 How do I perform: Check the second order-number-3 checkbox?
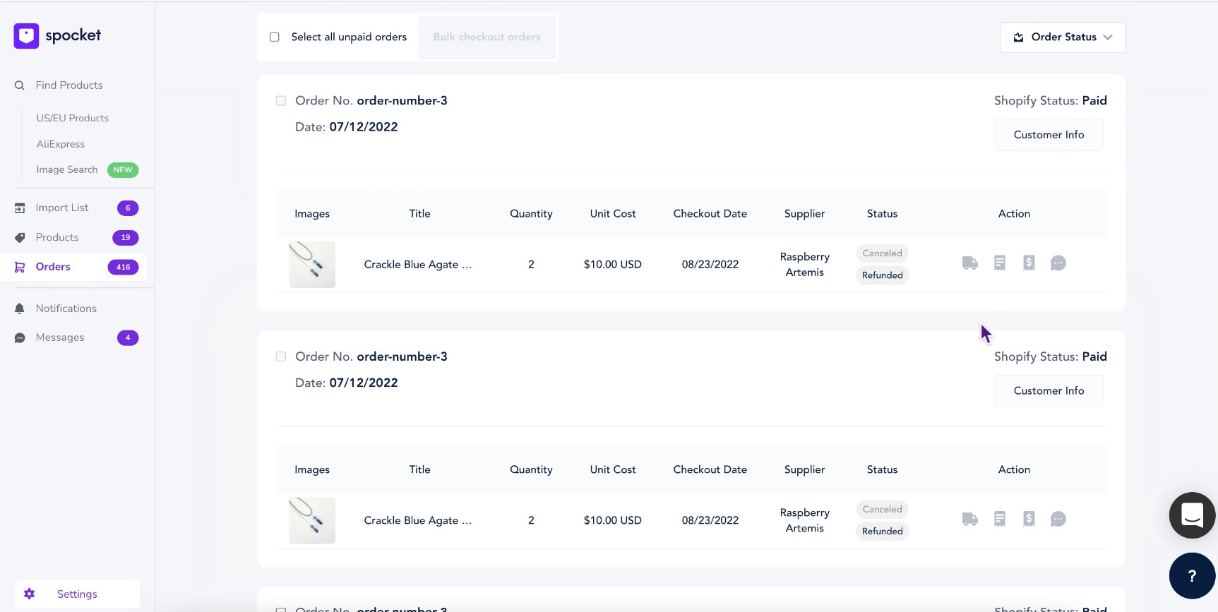point(281,357)
